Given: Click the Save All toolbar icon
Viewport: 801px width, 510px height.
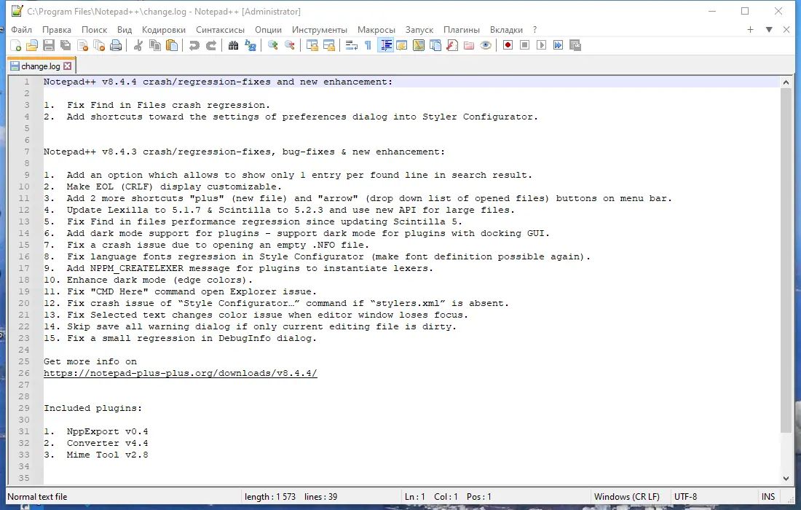Looking at the screenshot, I should tap(66, 45).
